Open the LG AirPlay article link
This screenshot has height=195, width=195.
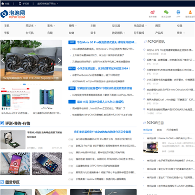click(103, 95)
